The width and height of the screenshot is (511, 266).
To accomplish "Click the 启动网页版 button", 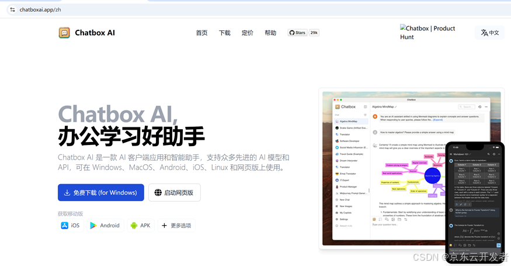I will [175, 192].
